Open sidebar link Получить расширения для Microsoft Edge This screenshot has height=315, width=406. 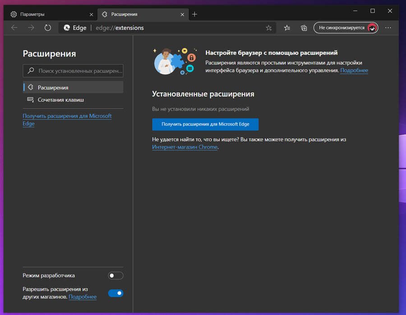(x=67, y=119)
